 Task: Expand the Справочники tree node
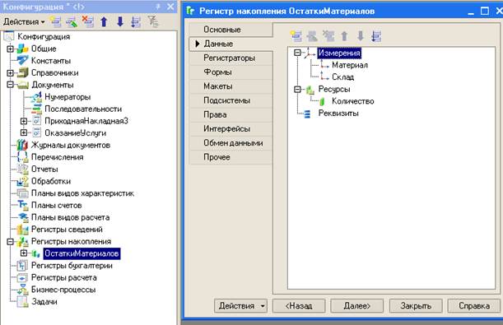click(x=10, y=72)
